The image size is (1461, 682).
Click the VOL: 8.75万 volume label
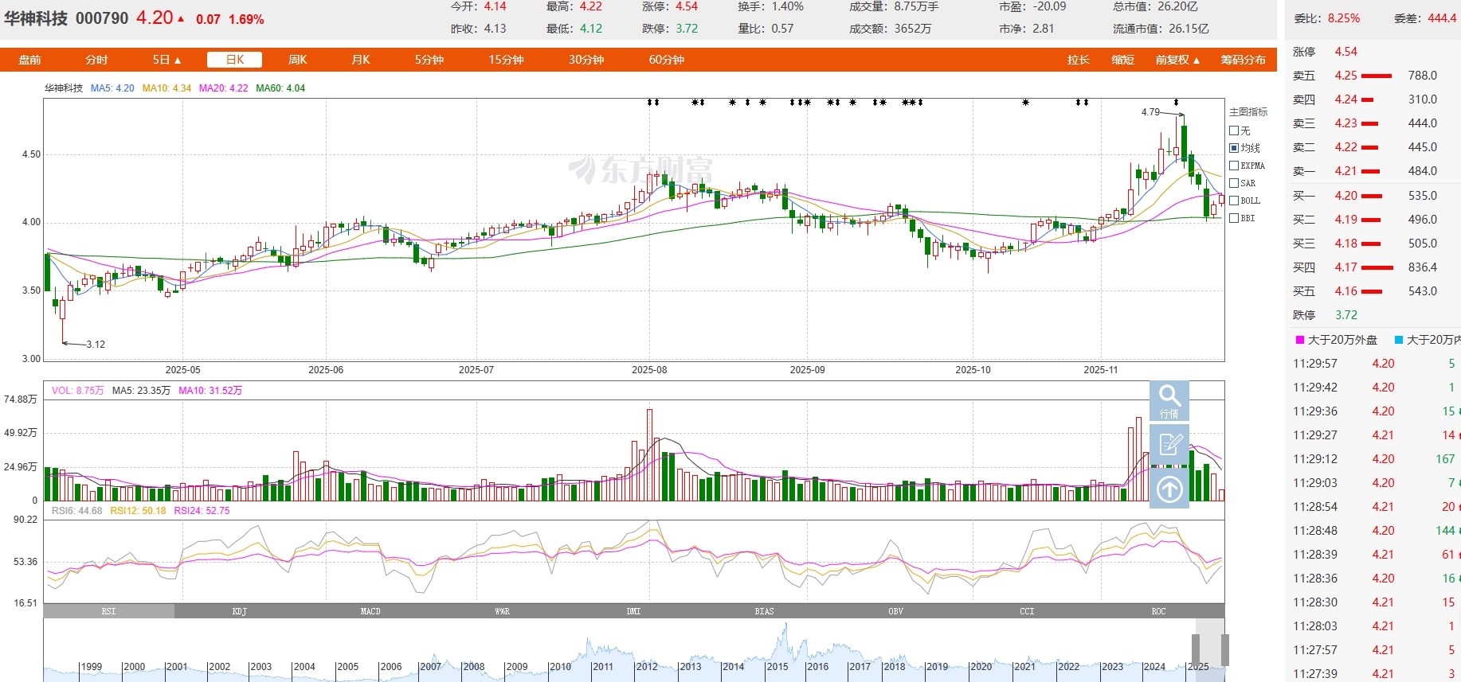[78, 391]
